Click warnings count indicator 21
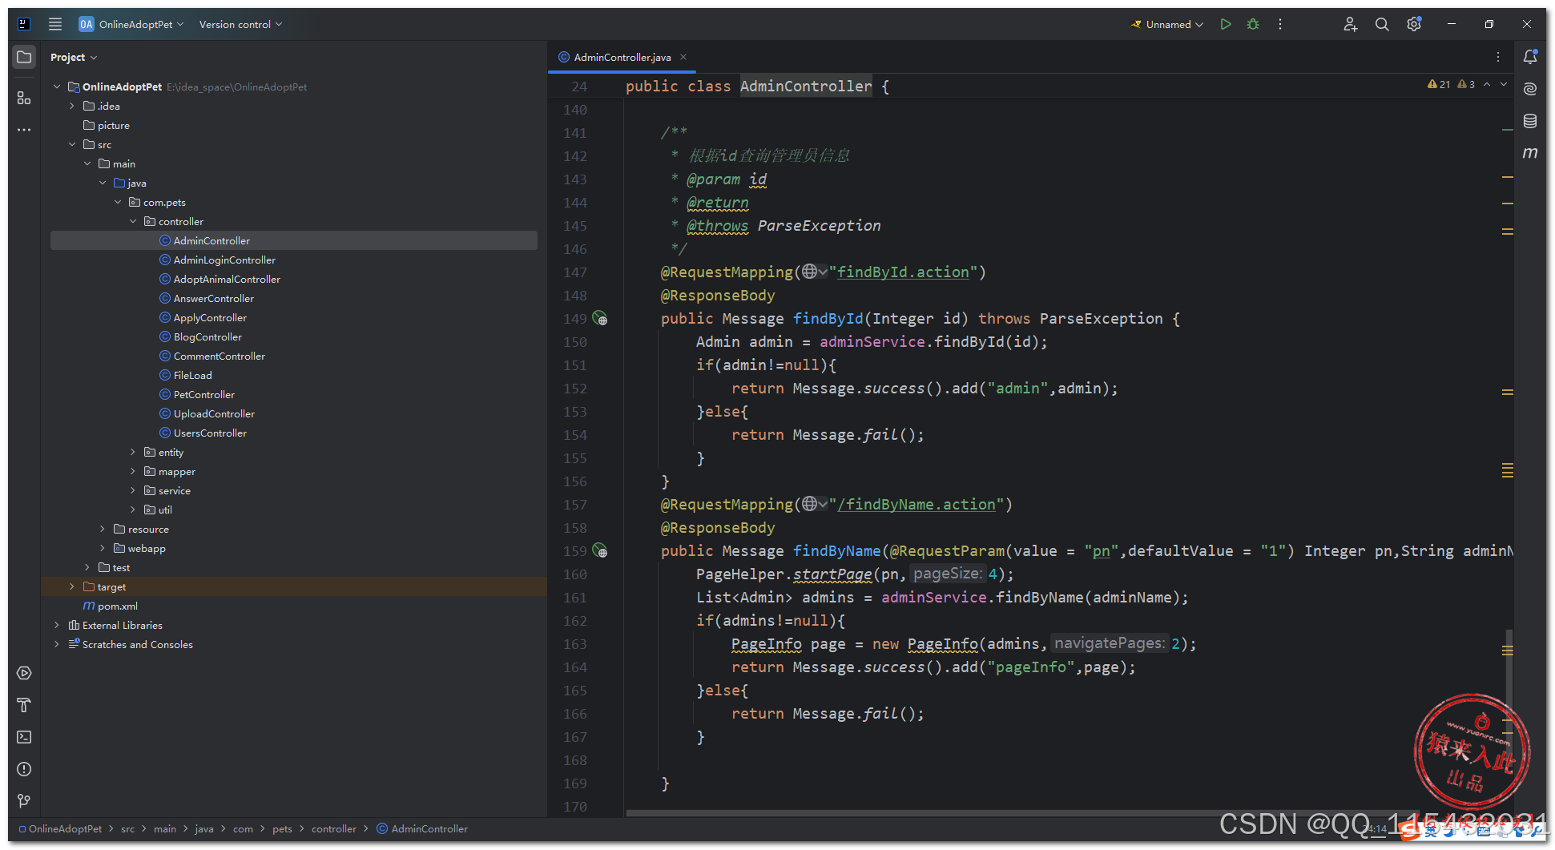 tap(1439, 84)
